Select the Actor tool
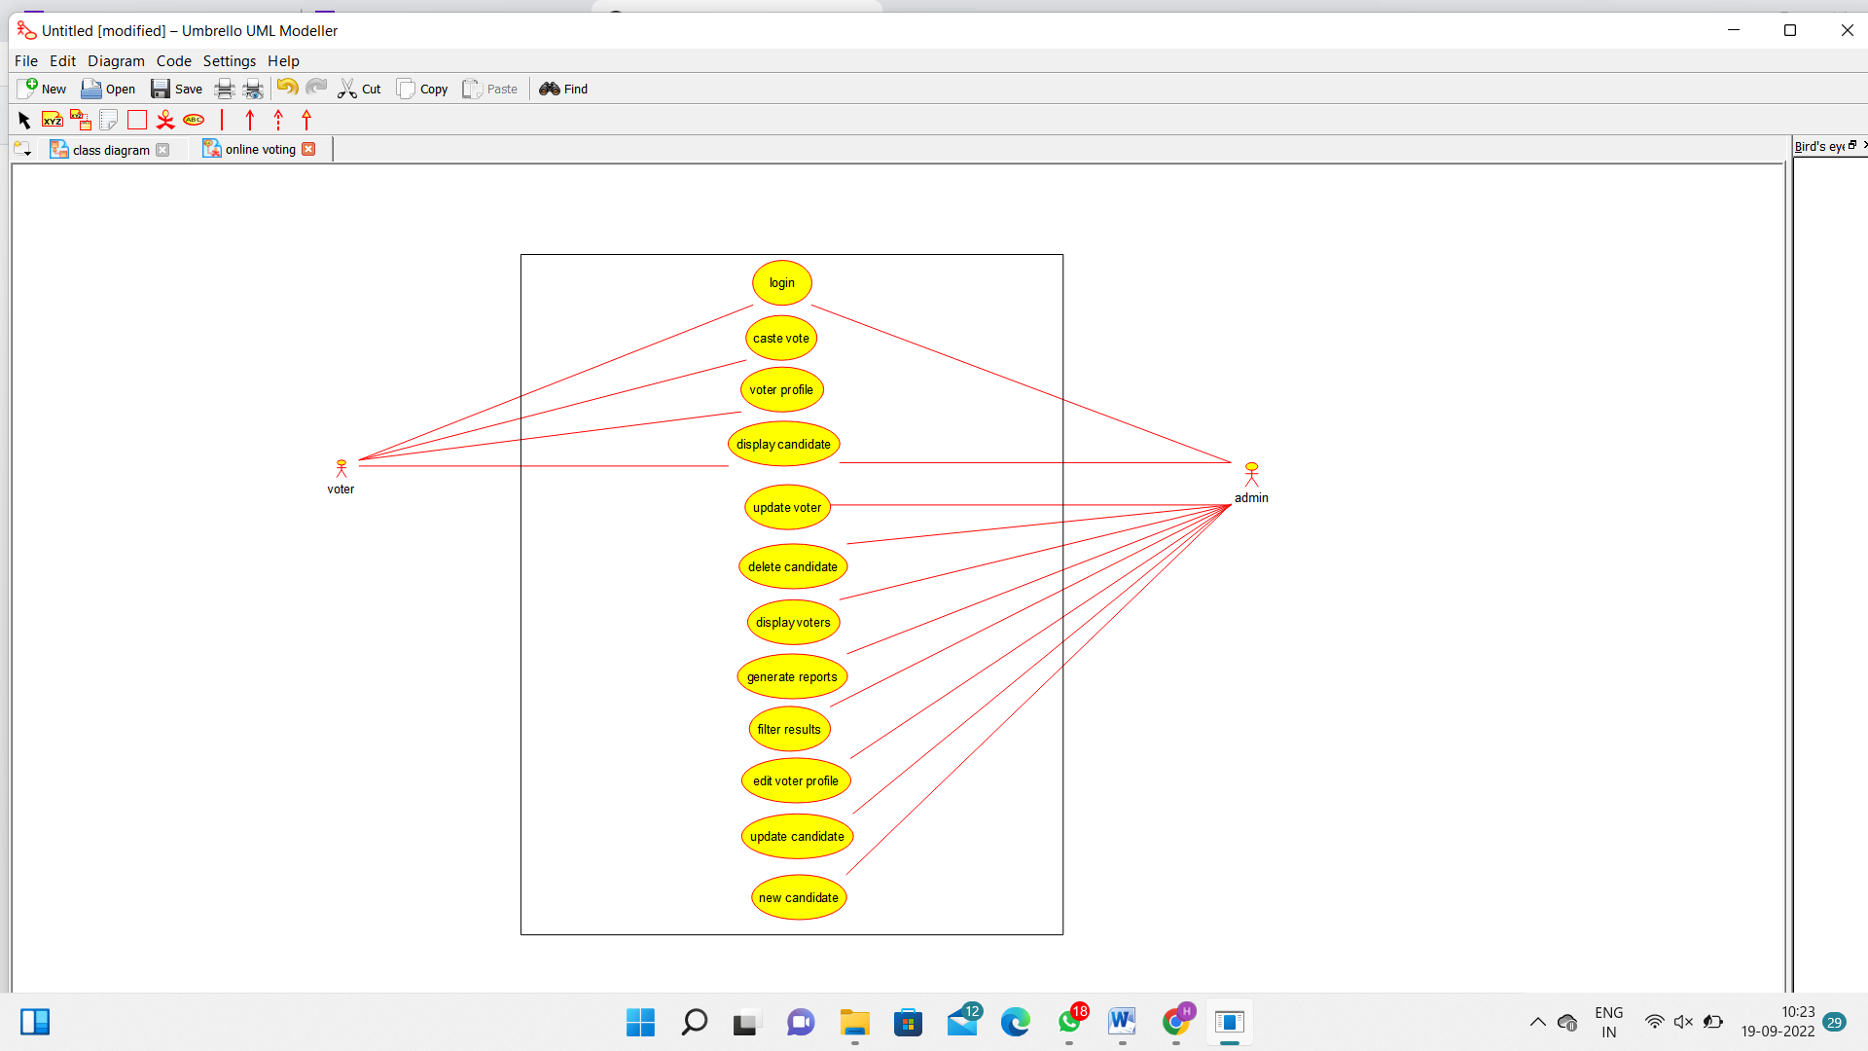This screenshot has width=1868, height=1051. point(165,120)
